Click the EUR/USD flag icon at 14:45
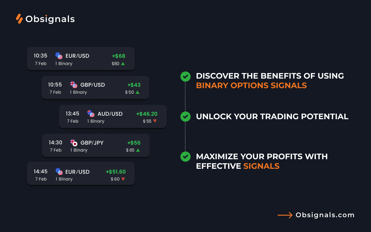 tap(59, 172)
